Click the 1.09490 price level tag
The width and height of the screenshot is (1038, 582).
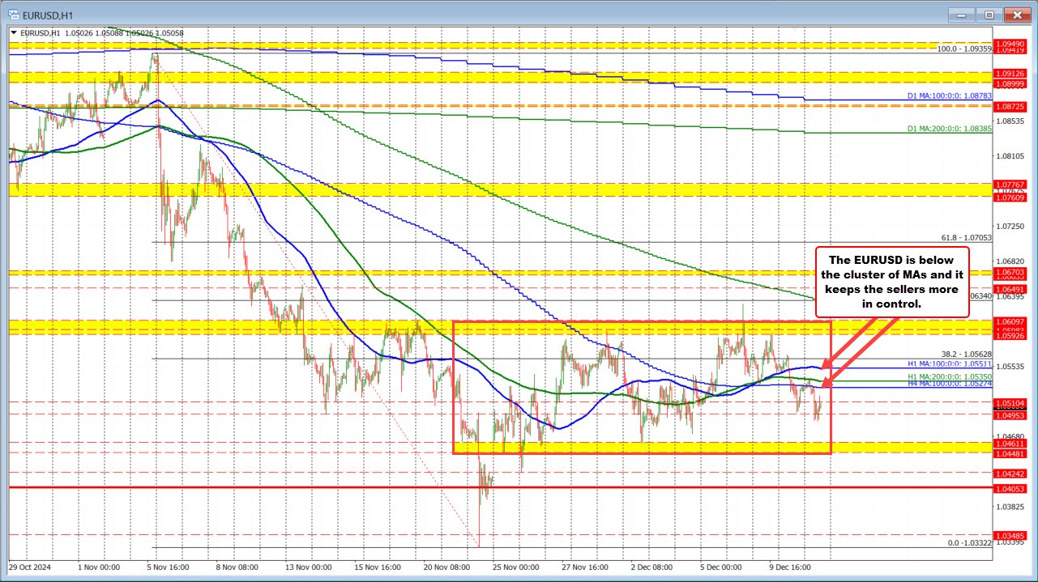[1011, 43]
